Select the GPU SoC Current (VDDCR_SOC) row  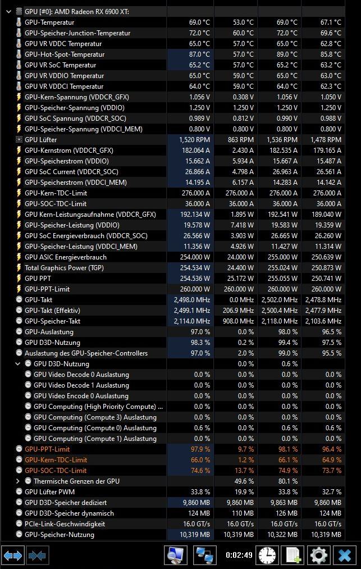pyautogui.click(x=71, y=172)
